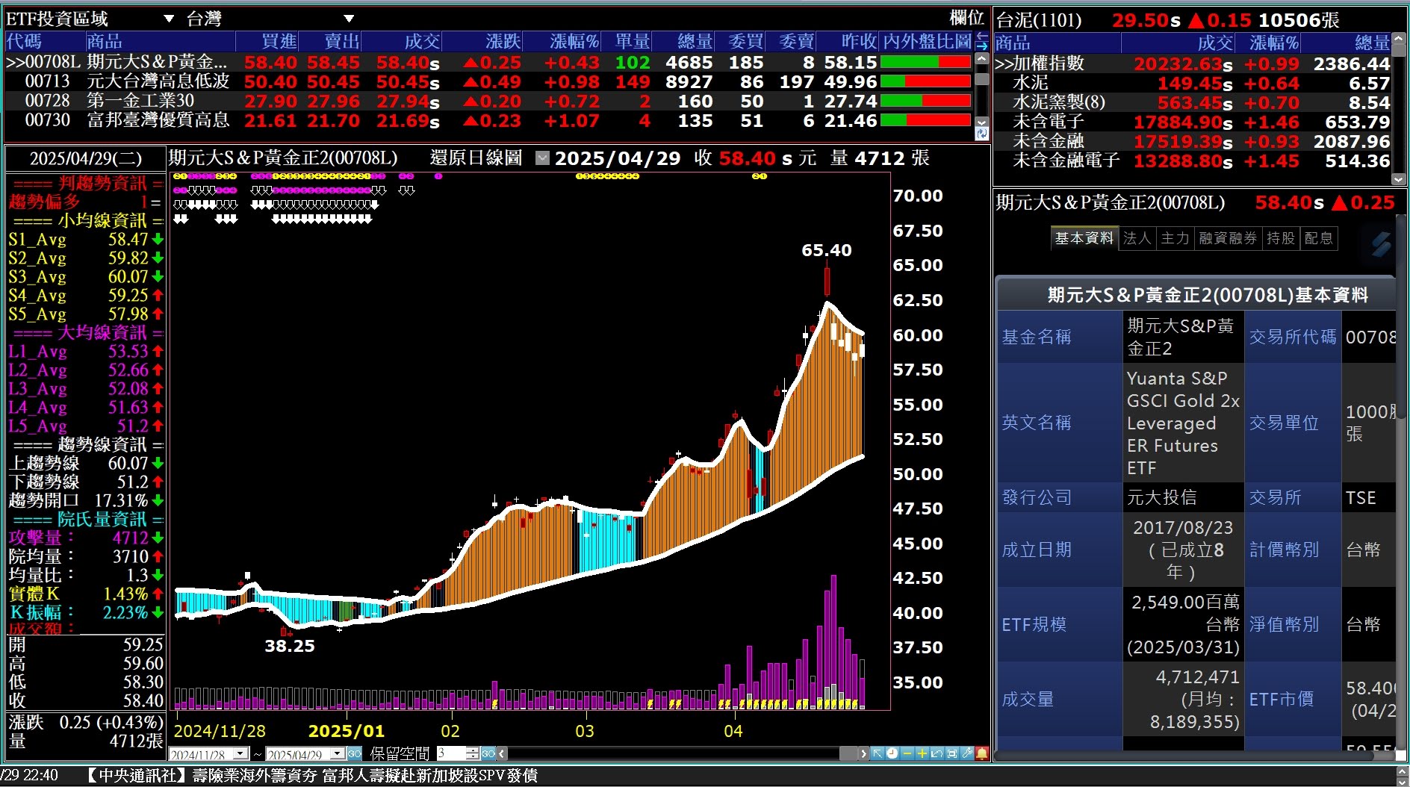Click the red alert bell icon
Screen dimensions: 1410x787
pos(982,753)
